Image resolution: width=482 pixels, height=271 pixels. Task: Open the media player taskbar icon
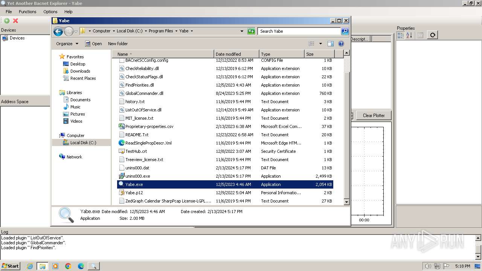pyautogui.click(x=55, y=266)
